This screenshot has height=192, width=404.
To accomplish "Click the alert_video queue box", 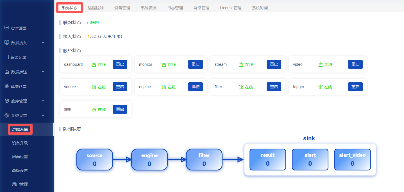I will 352,160.
